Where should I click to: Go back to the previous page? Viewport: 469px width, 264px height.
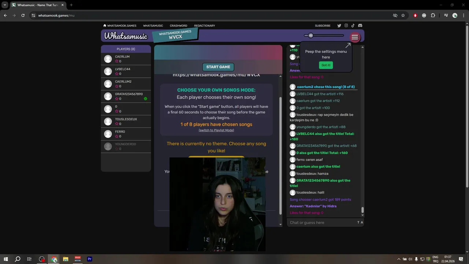5,15
